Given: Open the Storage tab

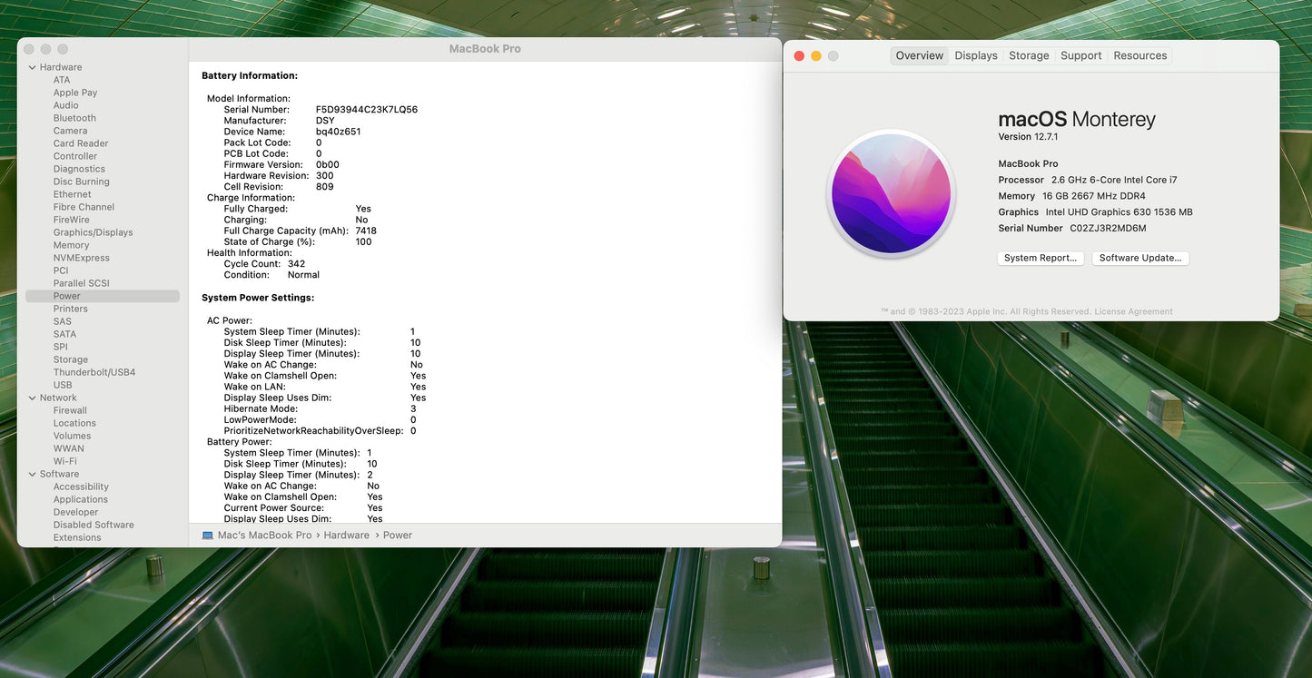Looking at the screenshot, I should 1029,55.
